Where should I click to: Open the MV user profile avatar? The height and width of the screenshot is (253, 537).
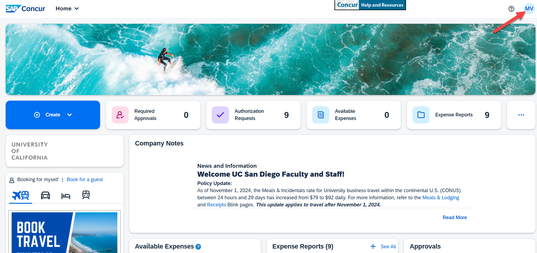(x=529, y=9)
